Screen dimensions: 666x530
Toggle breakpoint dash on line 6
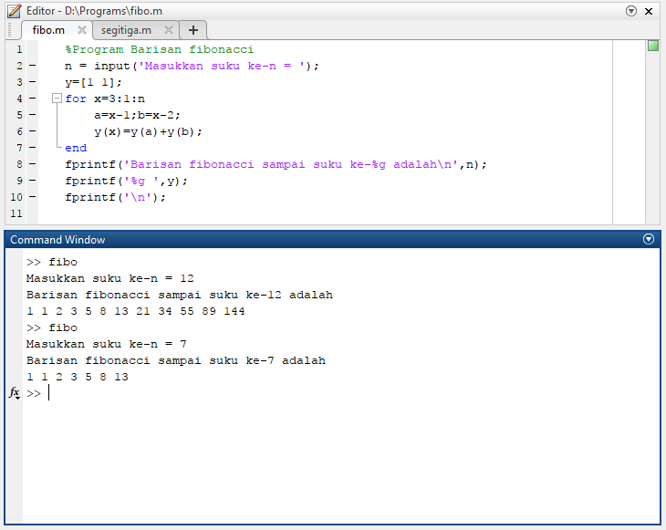pos(33,131)
